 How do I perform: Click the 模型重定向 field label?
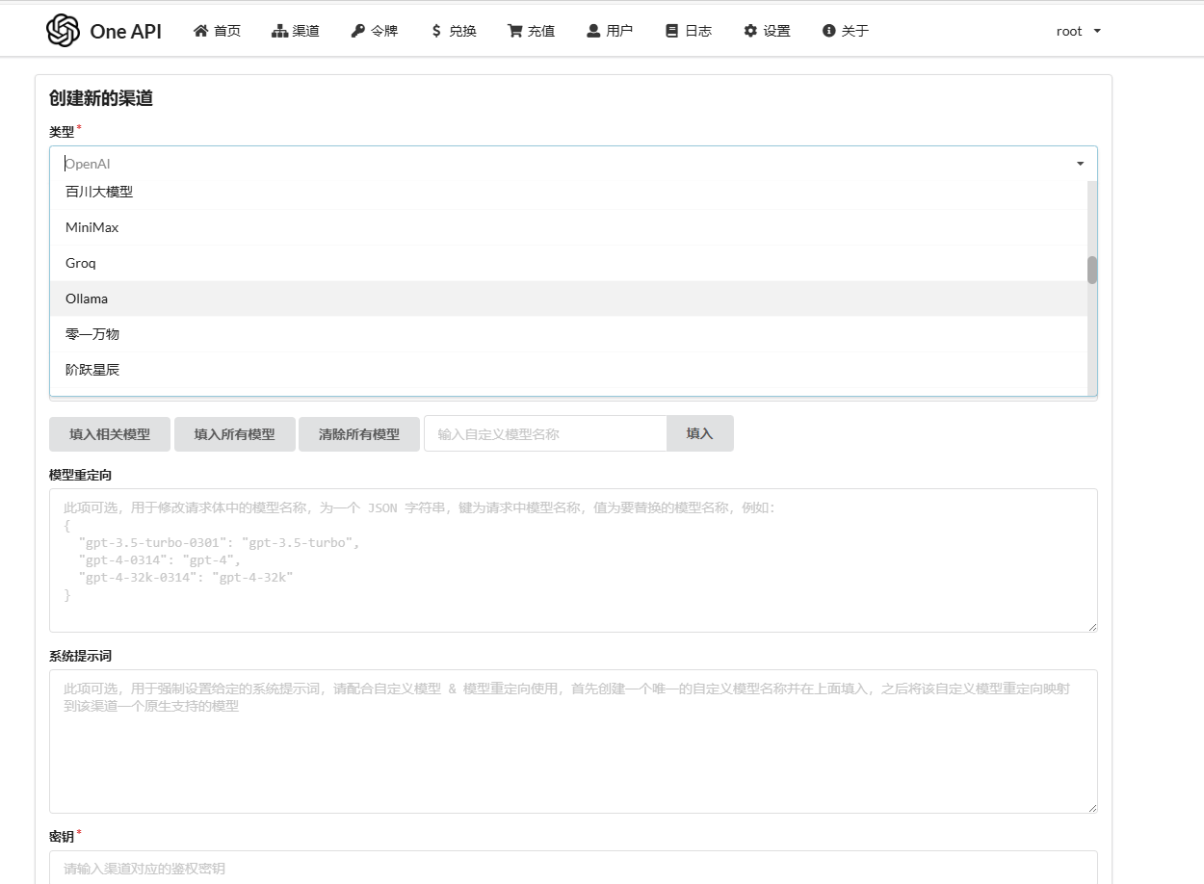(x=81, y=475)
